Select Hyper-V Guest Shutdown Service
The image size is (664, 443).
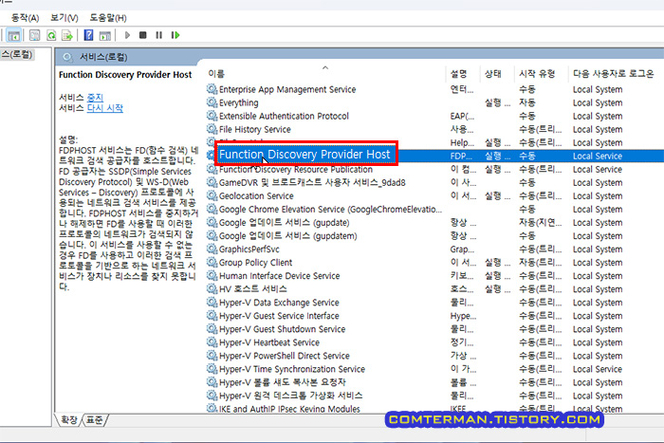tap(282, 329)
